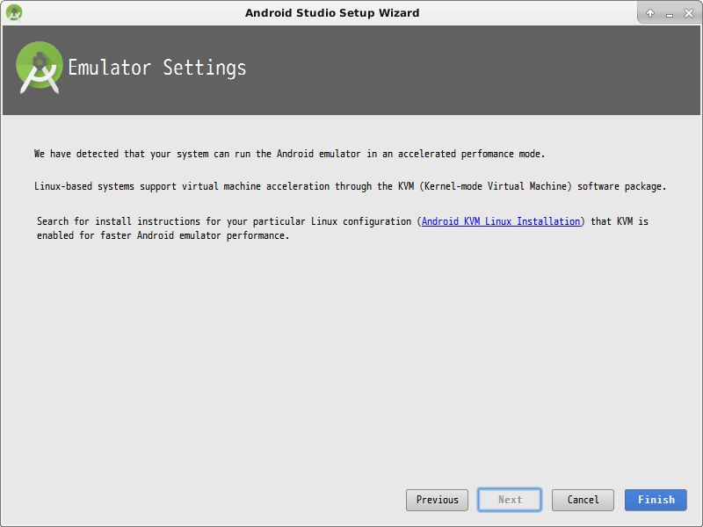This screenshot has height=527, width=703.
Task: Click the "Kernel-mode Virtual Machine" phrase
Action: point(494,187)
